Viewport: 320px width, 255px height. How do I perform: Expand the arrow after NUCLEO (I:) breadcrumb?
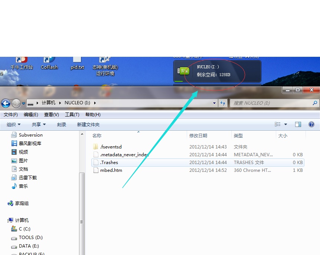(x=95, y=103)
